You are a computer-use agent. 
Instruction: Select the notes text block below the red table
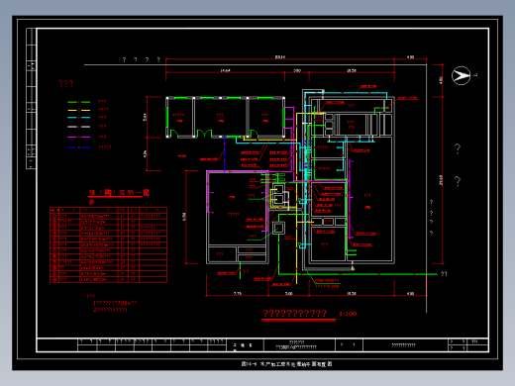coord(112,304)
